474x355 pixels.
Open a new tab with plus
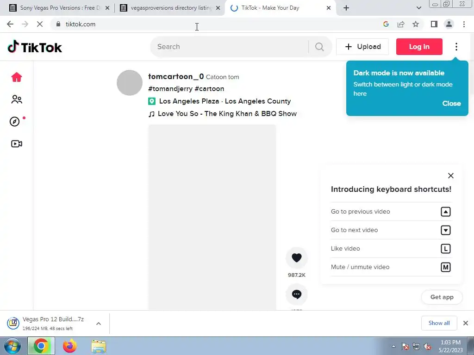tap(346, 8)
